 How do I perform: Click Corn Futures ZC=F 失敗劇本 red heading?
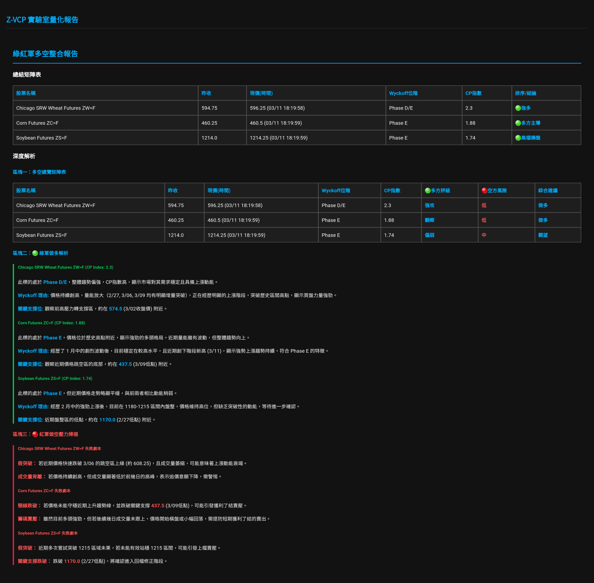44,491
